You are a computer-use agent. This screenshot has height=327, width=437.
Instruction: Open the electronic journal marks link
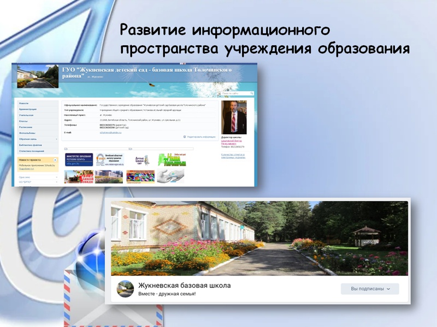coord(233,156)
